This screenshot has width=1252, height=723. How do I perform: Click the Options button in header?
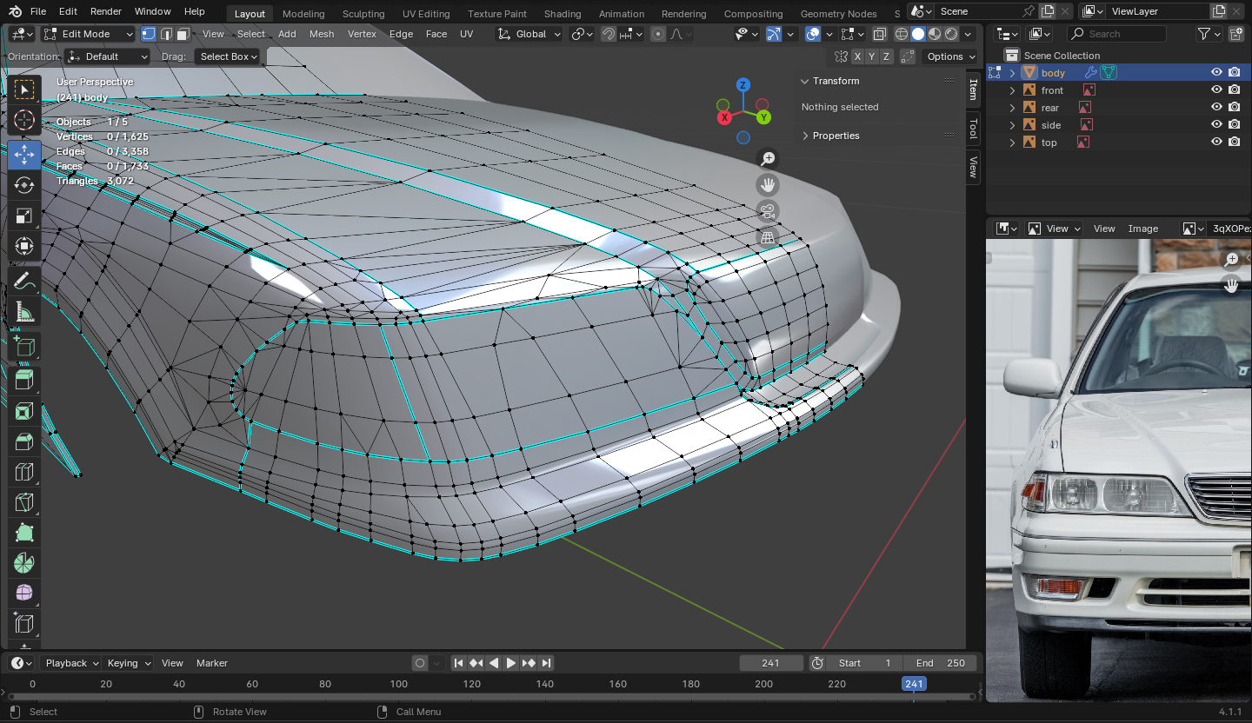point(951,56)
